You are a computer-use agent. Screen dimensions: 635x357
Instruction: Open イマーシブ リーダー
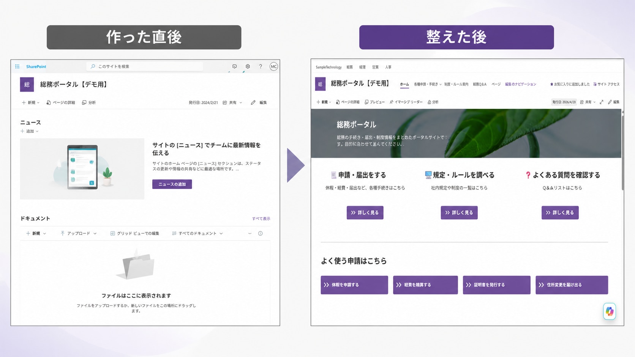406,102
